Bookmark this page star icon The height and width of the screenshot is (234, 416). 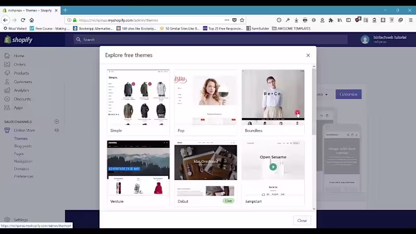[x=242, y=20]
